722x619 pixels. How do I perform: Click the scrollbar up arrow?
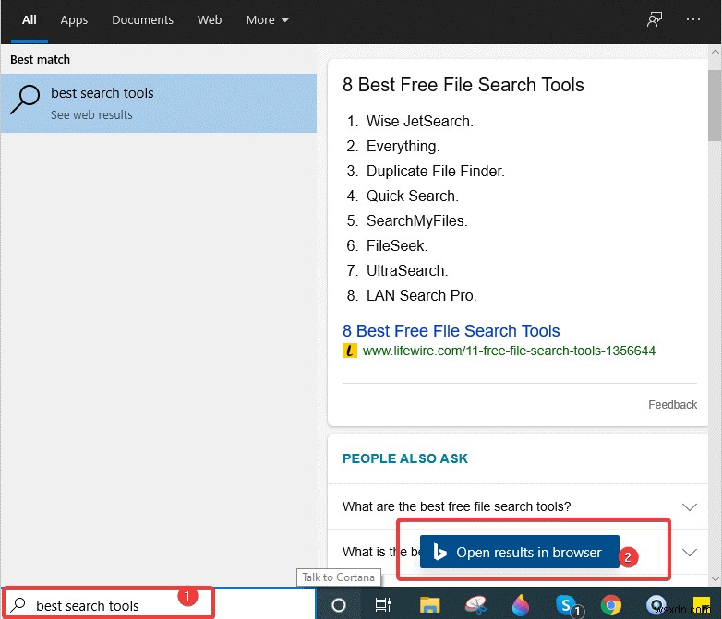click(715, 52)
